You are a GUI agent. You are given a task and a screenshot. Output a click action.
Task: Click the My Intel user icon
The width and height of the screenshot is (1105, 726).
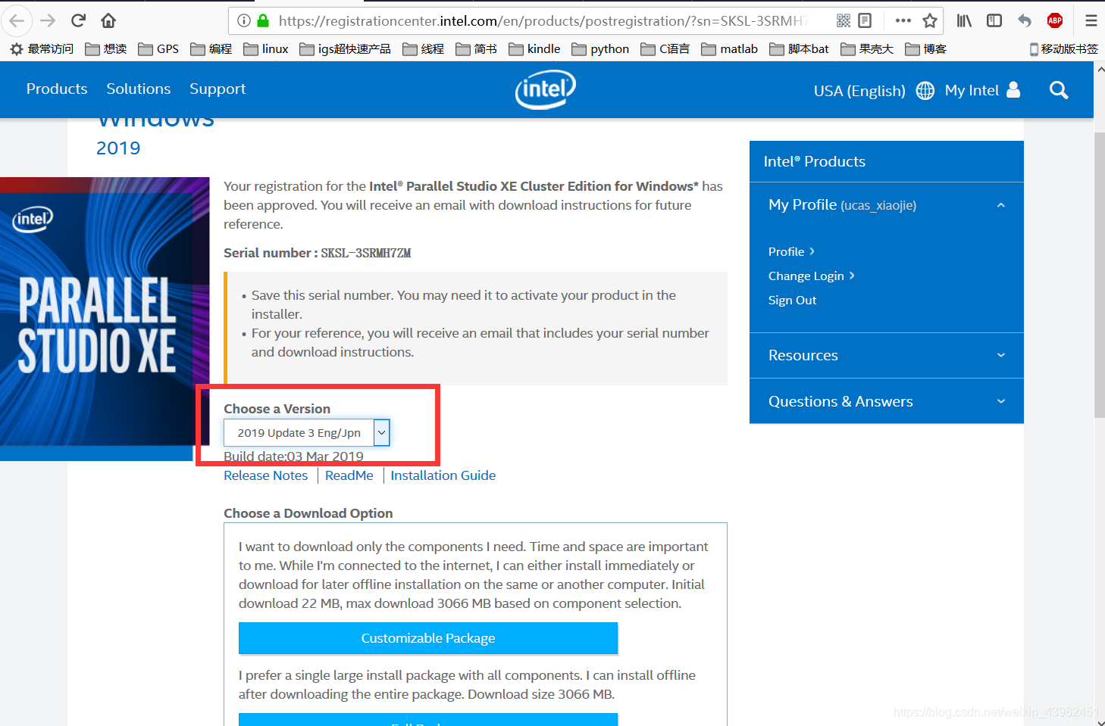(1013, 90)
